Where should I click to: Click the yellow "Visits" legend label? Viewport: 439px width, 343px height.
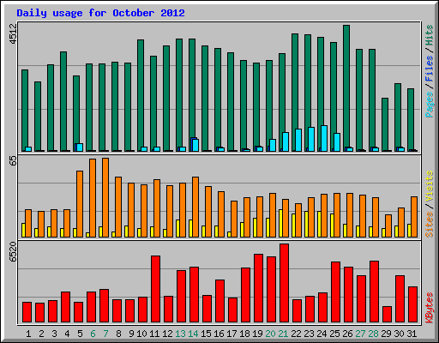click(x=430, y=187)
